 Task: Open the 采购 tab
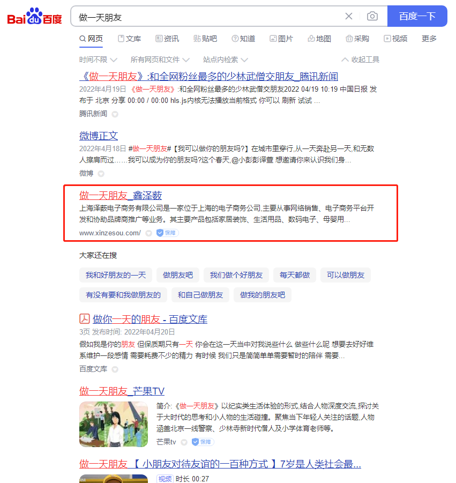pyautogui.click(x=357, y=39)
